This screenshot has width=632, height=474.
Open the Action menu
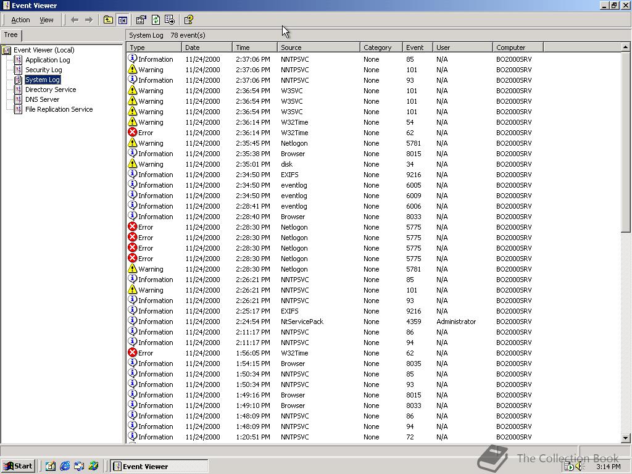tap(20, 20)
